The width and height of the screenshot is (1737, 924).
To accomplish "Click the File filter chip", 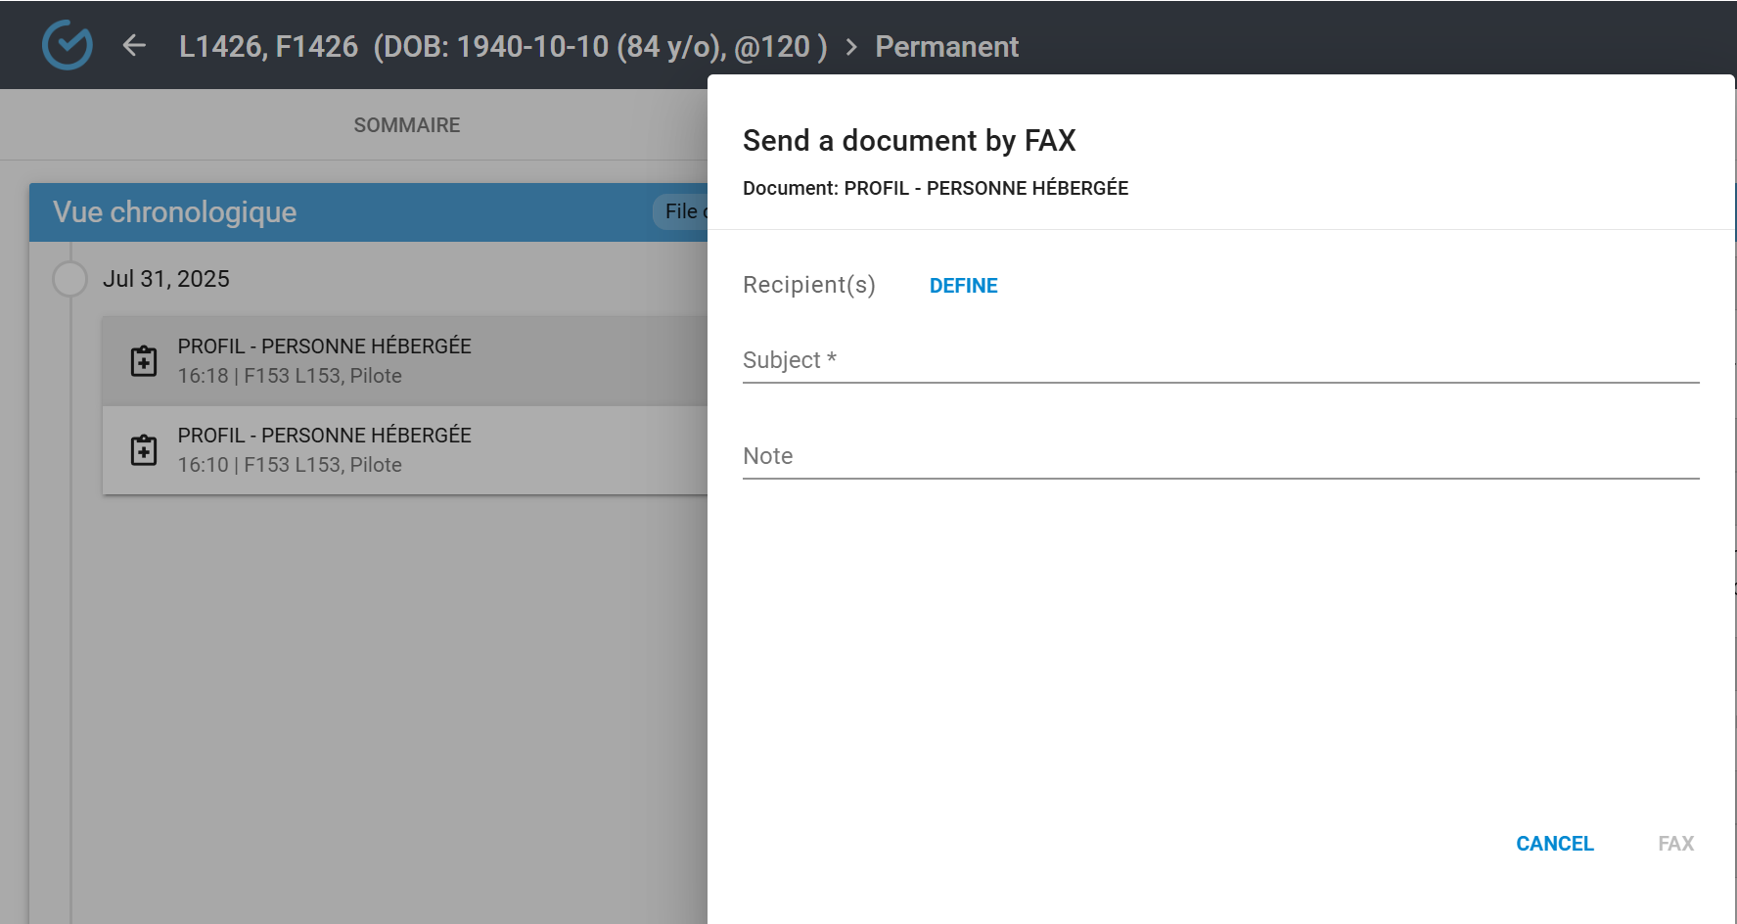I will point(681,211).
